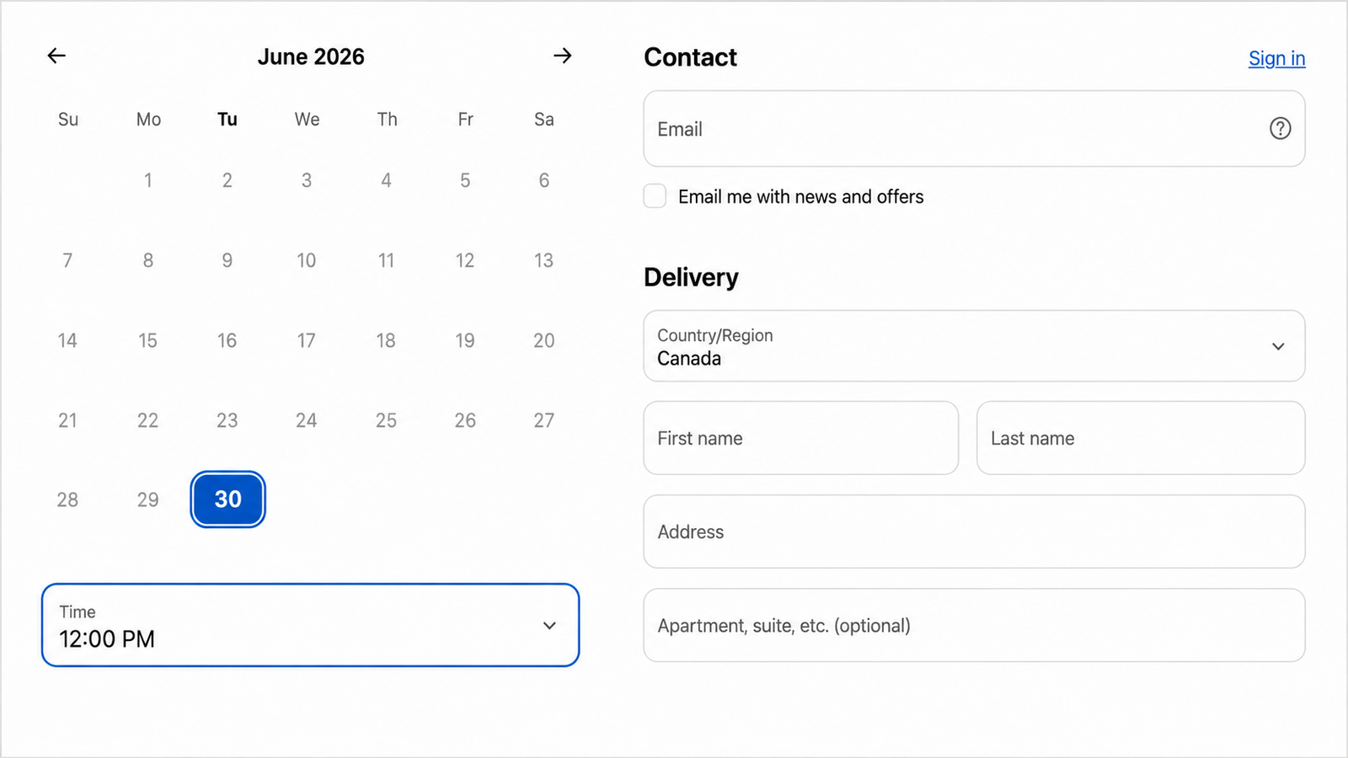Click the Apartment, suite, etc. field
The image size is (1348, 758).
[x=974, y=625]
